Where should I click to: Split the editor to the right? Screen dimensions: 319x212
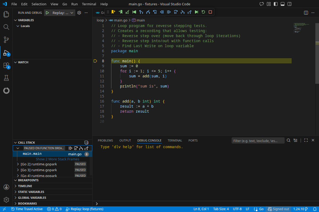click(x=306, y=13)
